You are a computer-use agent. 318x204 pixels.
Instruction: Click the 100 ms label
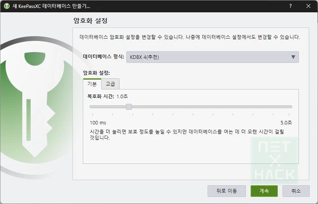pyautogui.click(x=98, y=122)
